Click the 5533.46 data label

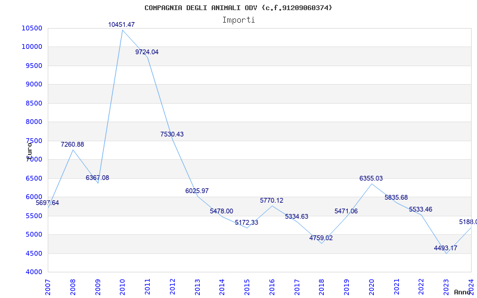pos(420,209)
